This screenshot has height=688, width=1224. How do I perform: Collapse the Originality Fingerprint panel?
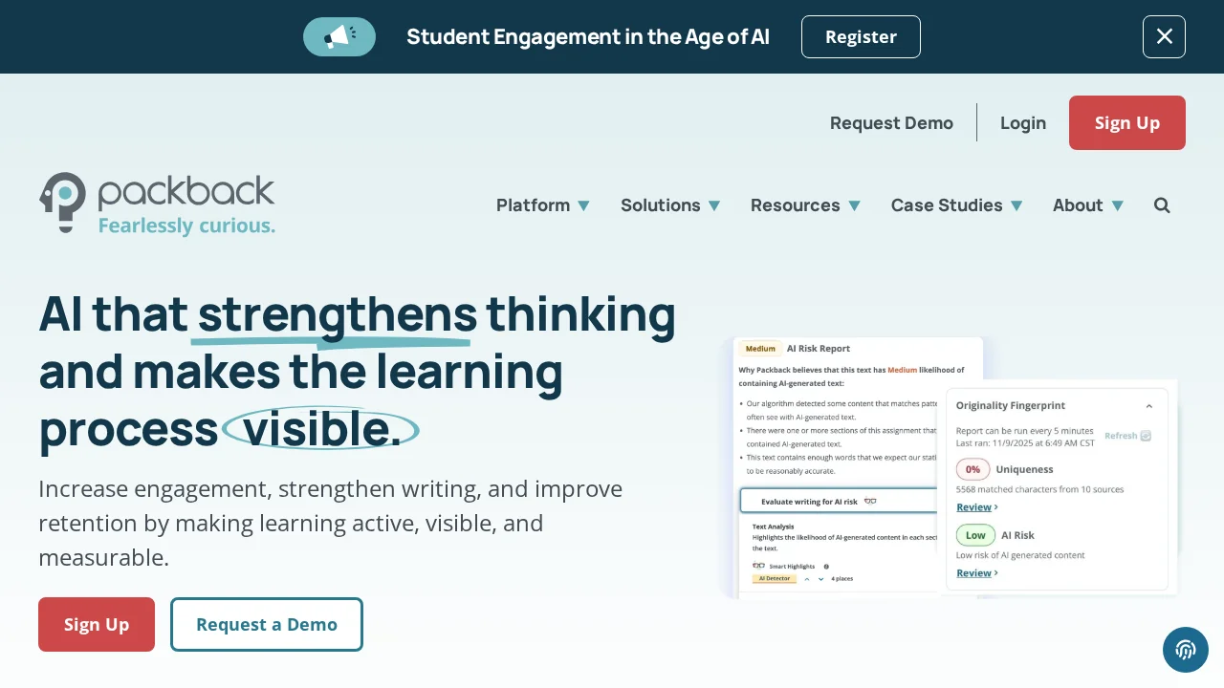pyautogui.click(x=1149, y=406)
